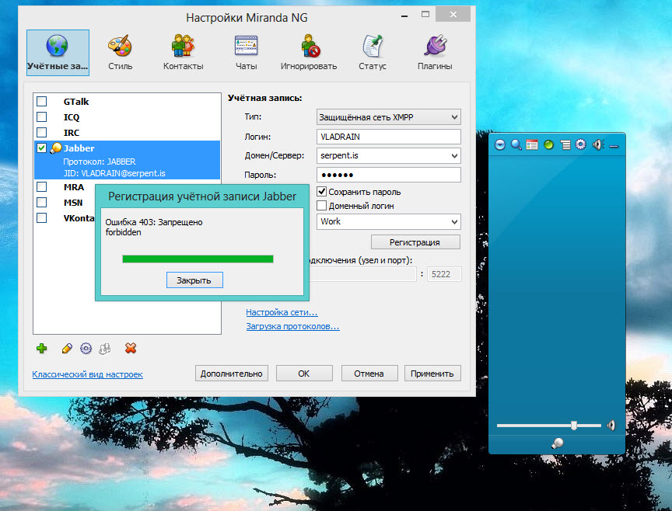Click the greyed-out contacts icon below the account list

pos(104,349)
